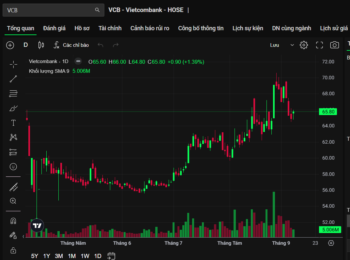This screenshot has width=350, height=260.
Task: Select the 3M time range
Action: (x=59, y=256)
